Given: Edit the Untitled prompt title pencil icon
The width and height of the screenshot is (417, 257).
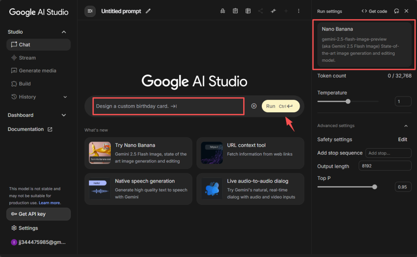Looking at the screenshot, I should [x=148, y=11].
